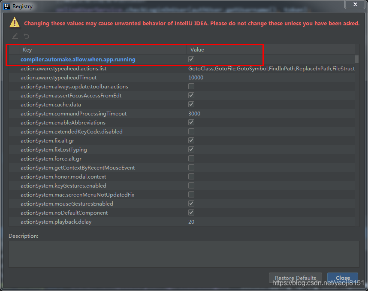Enable actionSystem.always.update.toolbar.actions checkbox
The image size is (368, 291).
(x=191, y=87)
